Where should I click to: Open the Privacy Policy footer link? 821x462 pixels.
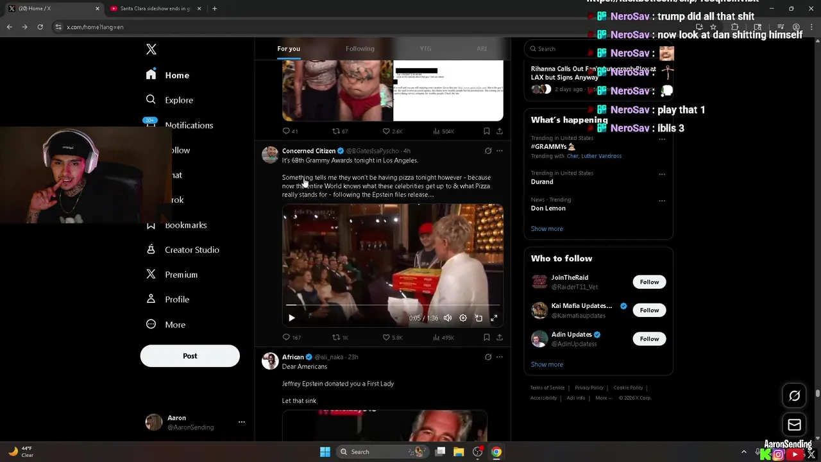589,388
